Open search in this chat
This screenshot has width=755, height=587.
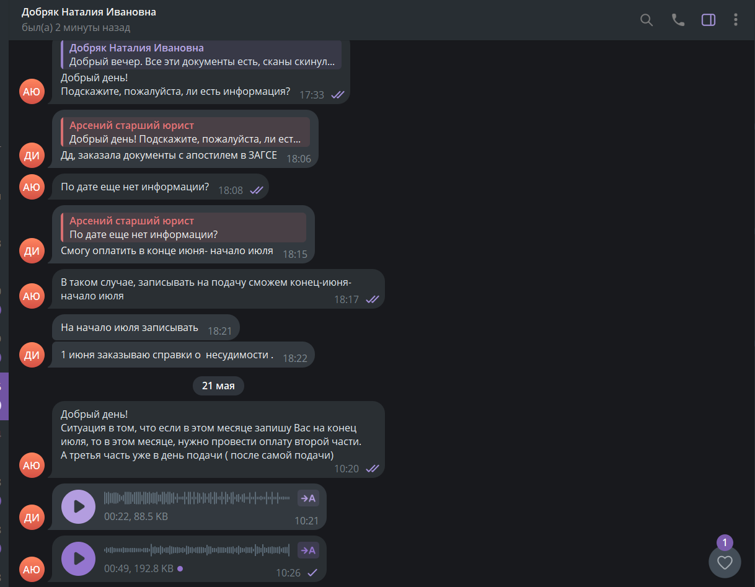click(647, 20)
